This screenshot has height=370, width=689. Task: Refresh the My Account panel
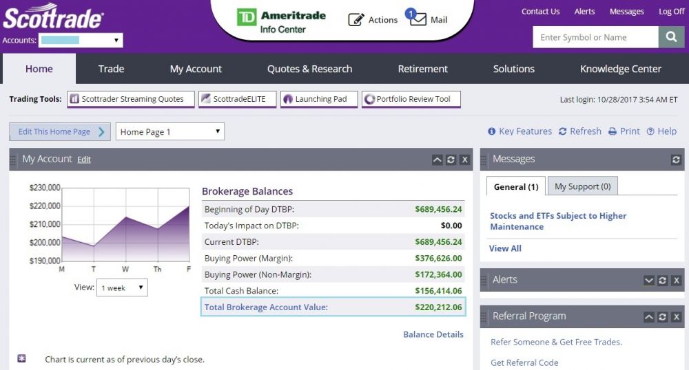[451, 160]
